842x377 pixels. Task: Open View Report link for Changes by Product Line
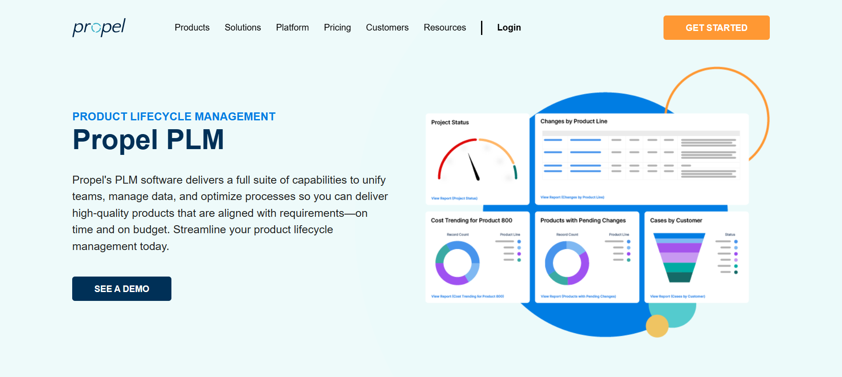pos(572,197)
